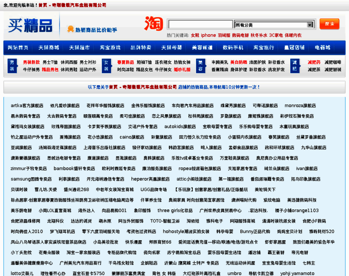
Task: Open 品牌特卖 nav item
Action: [141, 47]
